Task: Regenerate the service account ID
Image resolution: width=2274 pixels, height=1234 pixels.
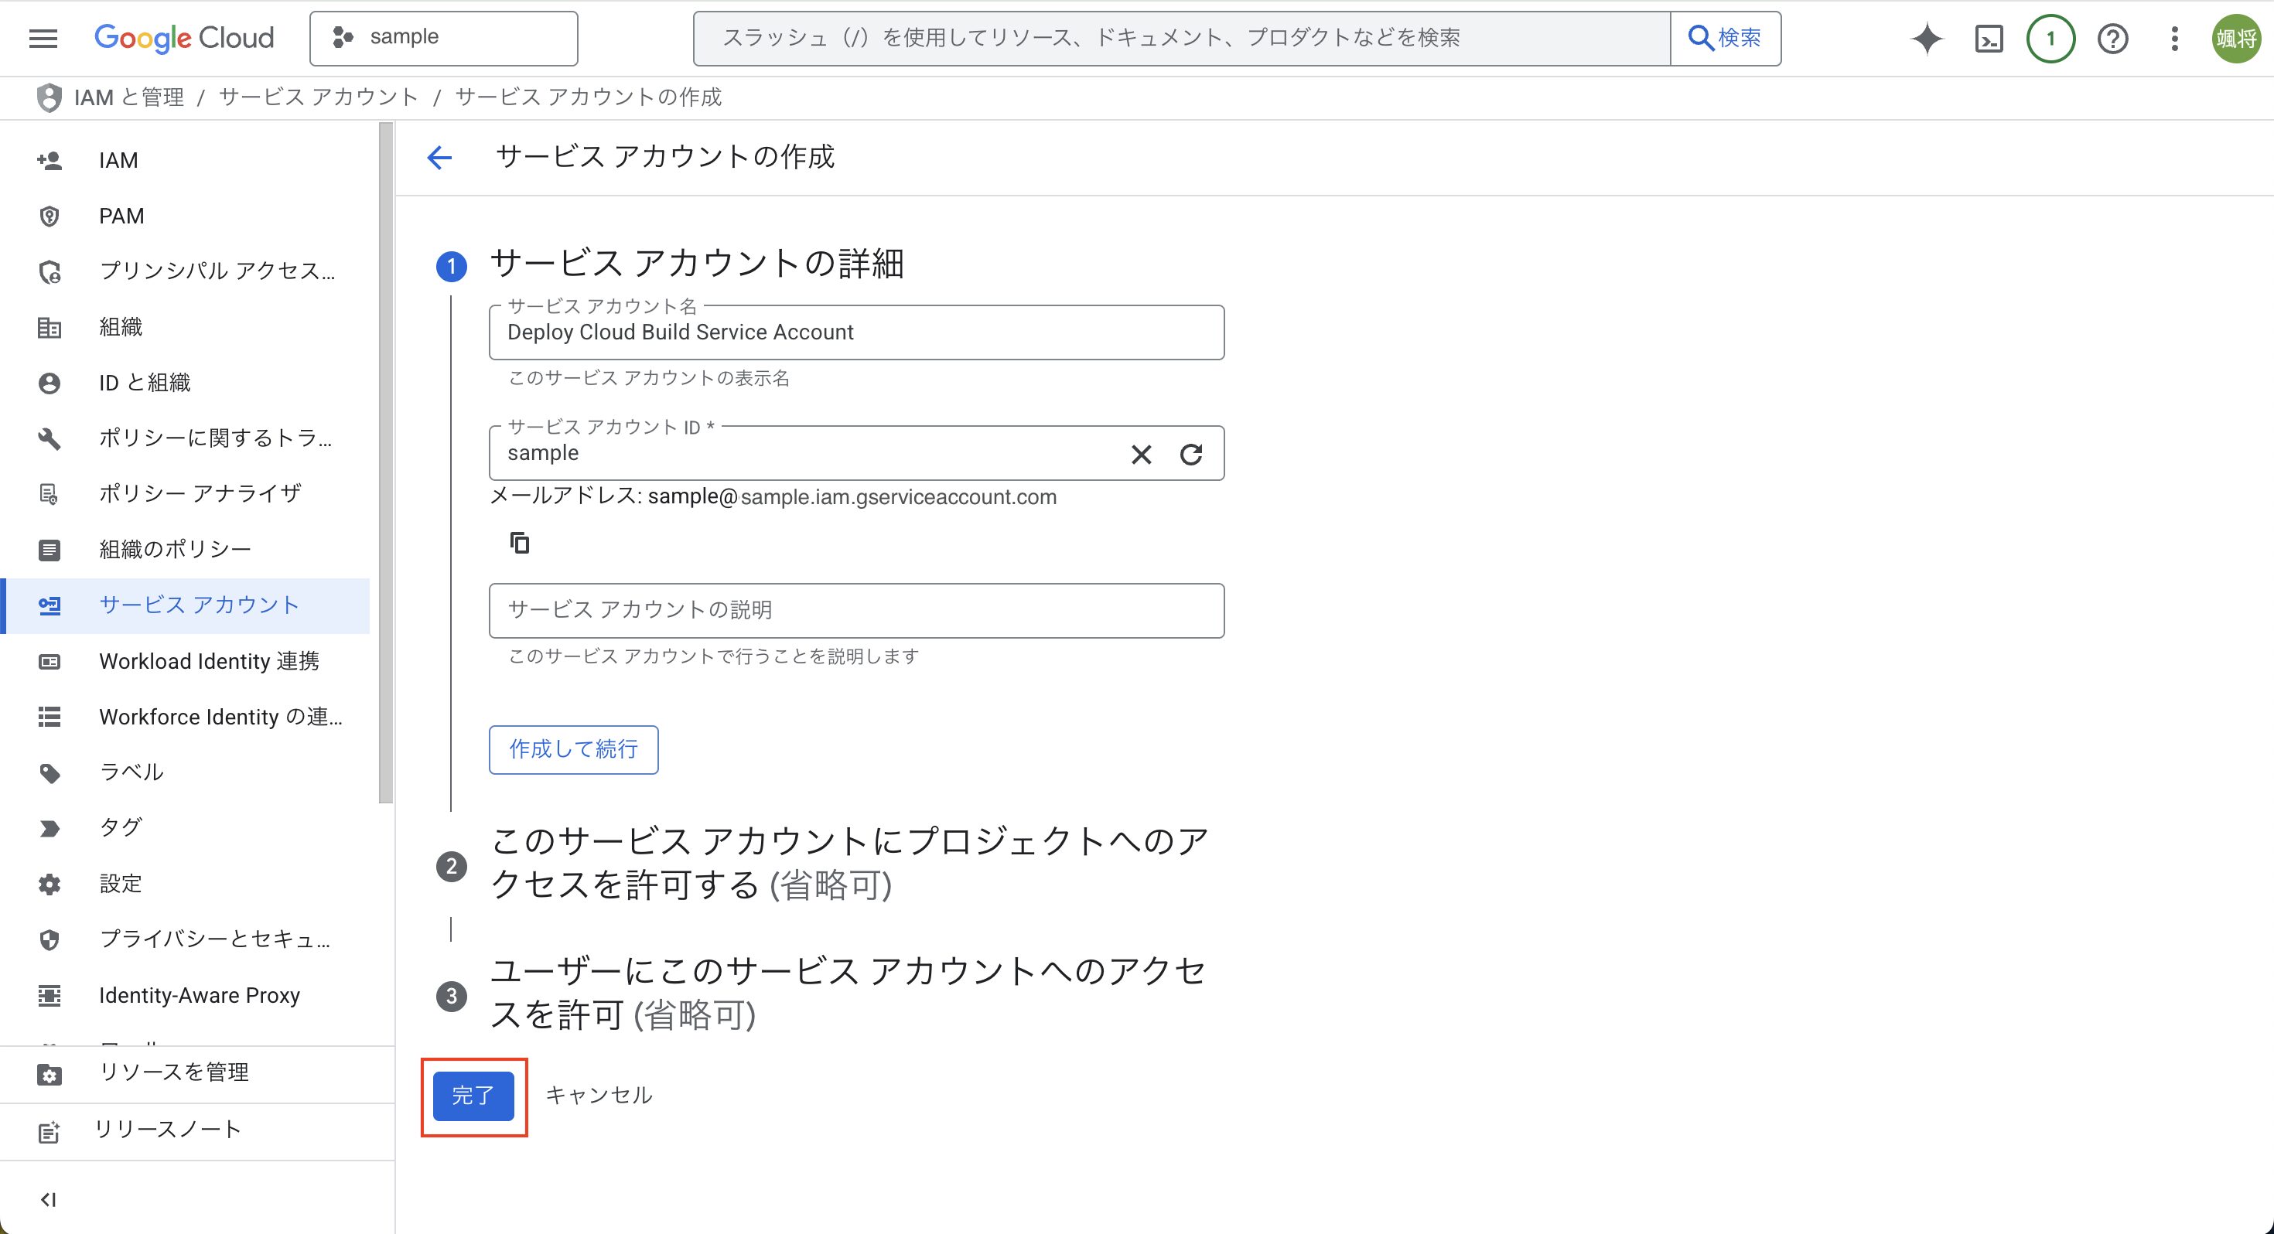Action: tap(1191, 455)
